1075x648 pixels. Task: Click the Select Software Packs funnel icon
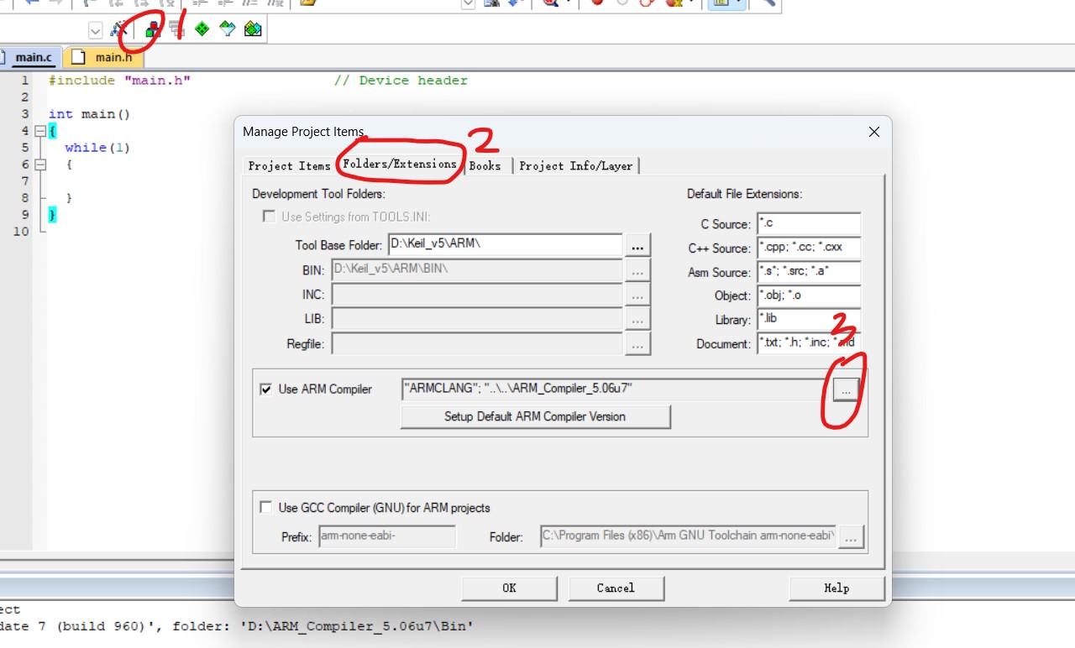click(x=227, y=29)
